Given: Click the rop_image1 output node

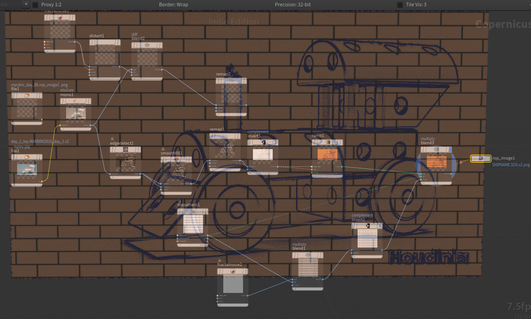Looking at the screenshot, I should coord(481,158).
